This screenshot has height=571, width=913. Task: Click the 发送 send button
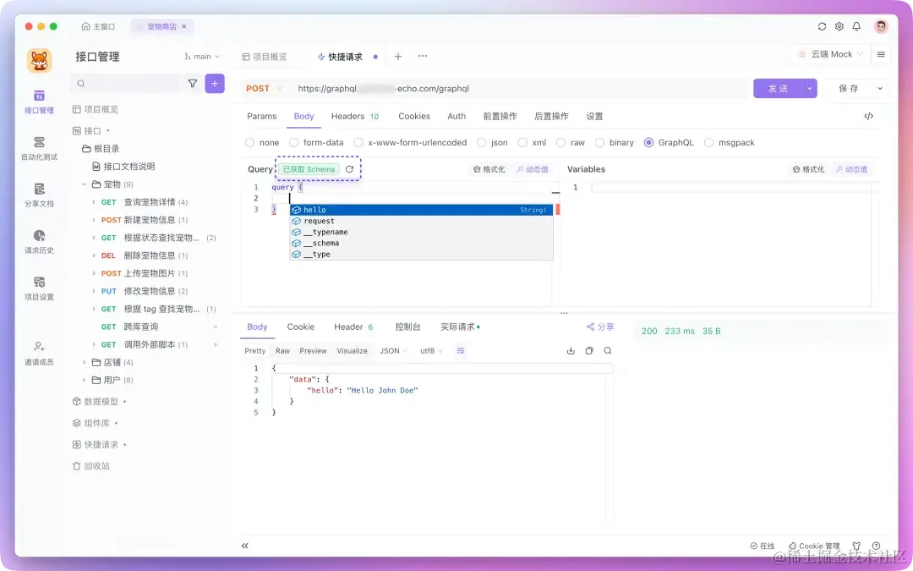click(778, 89)
